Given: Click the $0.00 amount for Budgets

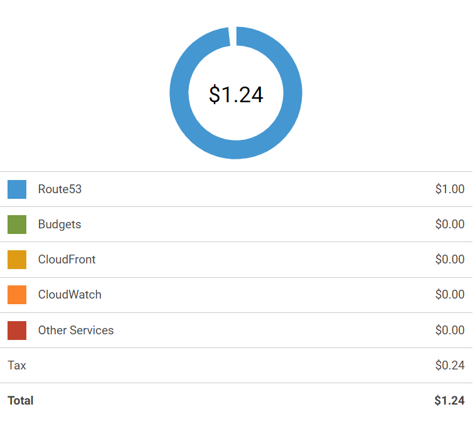Looking at the screenshot, I should coord(449,225).
